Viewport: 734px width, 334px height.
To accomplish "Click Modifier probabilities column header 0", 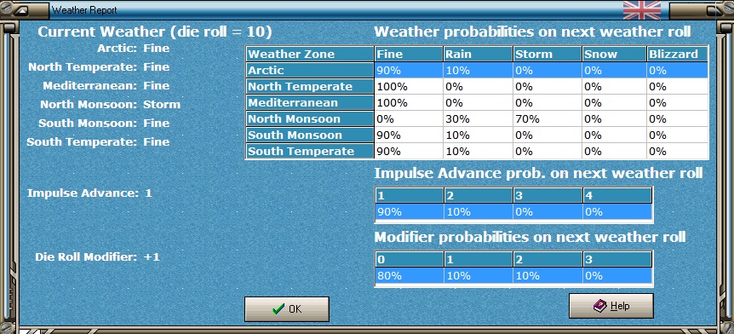I will click(x=409, y=259).
